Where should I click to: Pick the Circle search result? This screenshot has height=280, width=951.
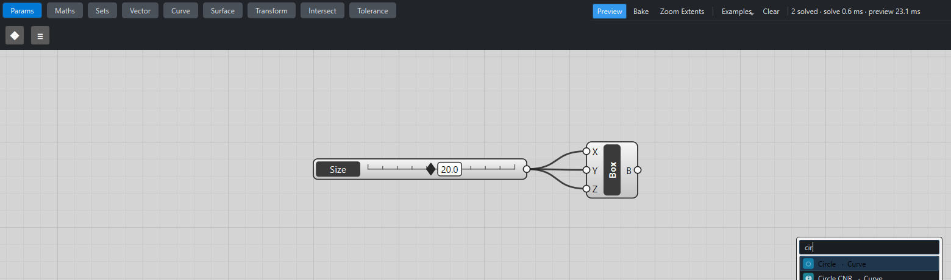pos(869,264)
